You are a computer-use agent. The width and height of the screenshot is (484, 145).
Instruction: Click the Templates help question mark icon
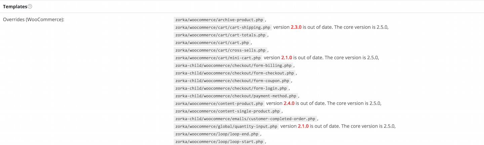point(30,6)
